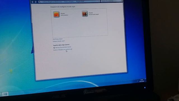Click the Show Desktop strip beside the clock
The image size is (179, 101).
click(145, 80)
